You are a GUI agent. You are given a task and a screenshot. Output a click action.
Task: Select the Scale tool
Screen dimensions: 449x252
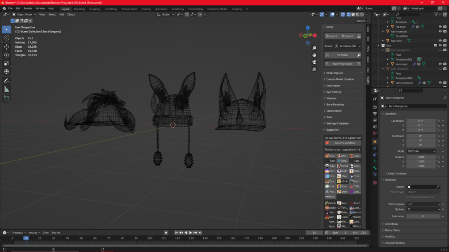6,63
